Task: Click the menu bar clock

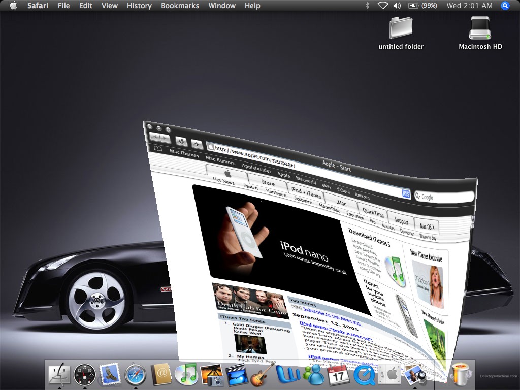Action: click(469, 6)
